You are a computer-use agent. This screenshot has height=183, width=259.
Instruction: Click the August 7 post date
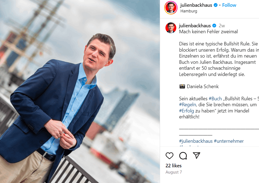[174, 172]
